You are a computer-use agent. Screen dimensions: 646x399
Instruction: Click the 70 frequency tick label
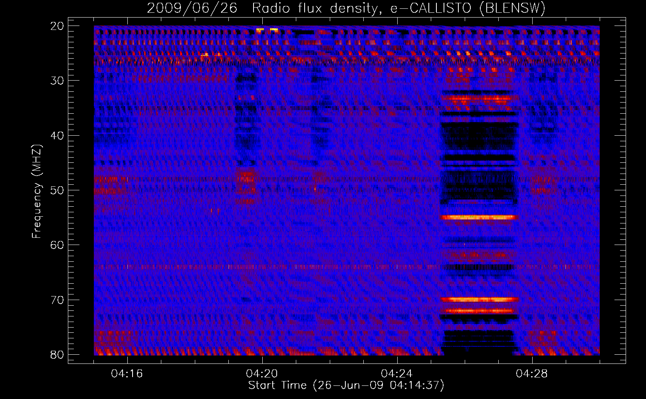pos(57,300)
